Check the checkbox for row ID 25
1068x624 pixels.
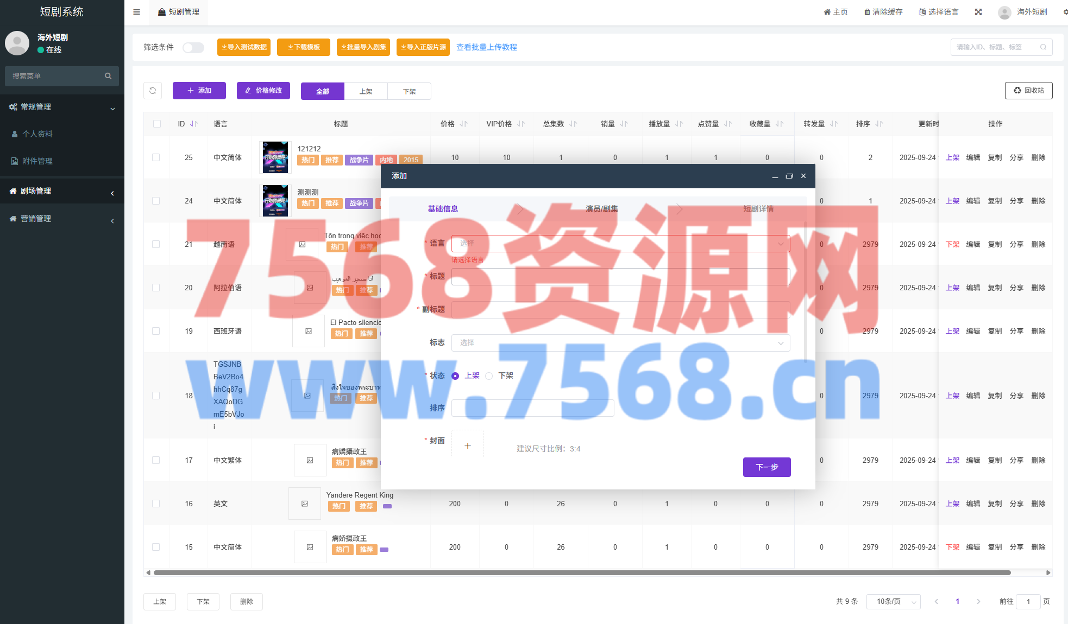click(156, 157)
